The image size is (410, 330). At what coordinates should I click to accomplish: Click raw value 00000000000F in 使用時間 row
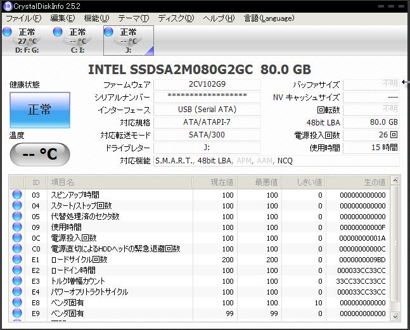click(x=362, y=227)
